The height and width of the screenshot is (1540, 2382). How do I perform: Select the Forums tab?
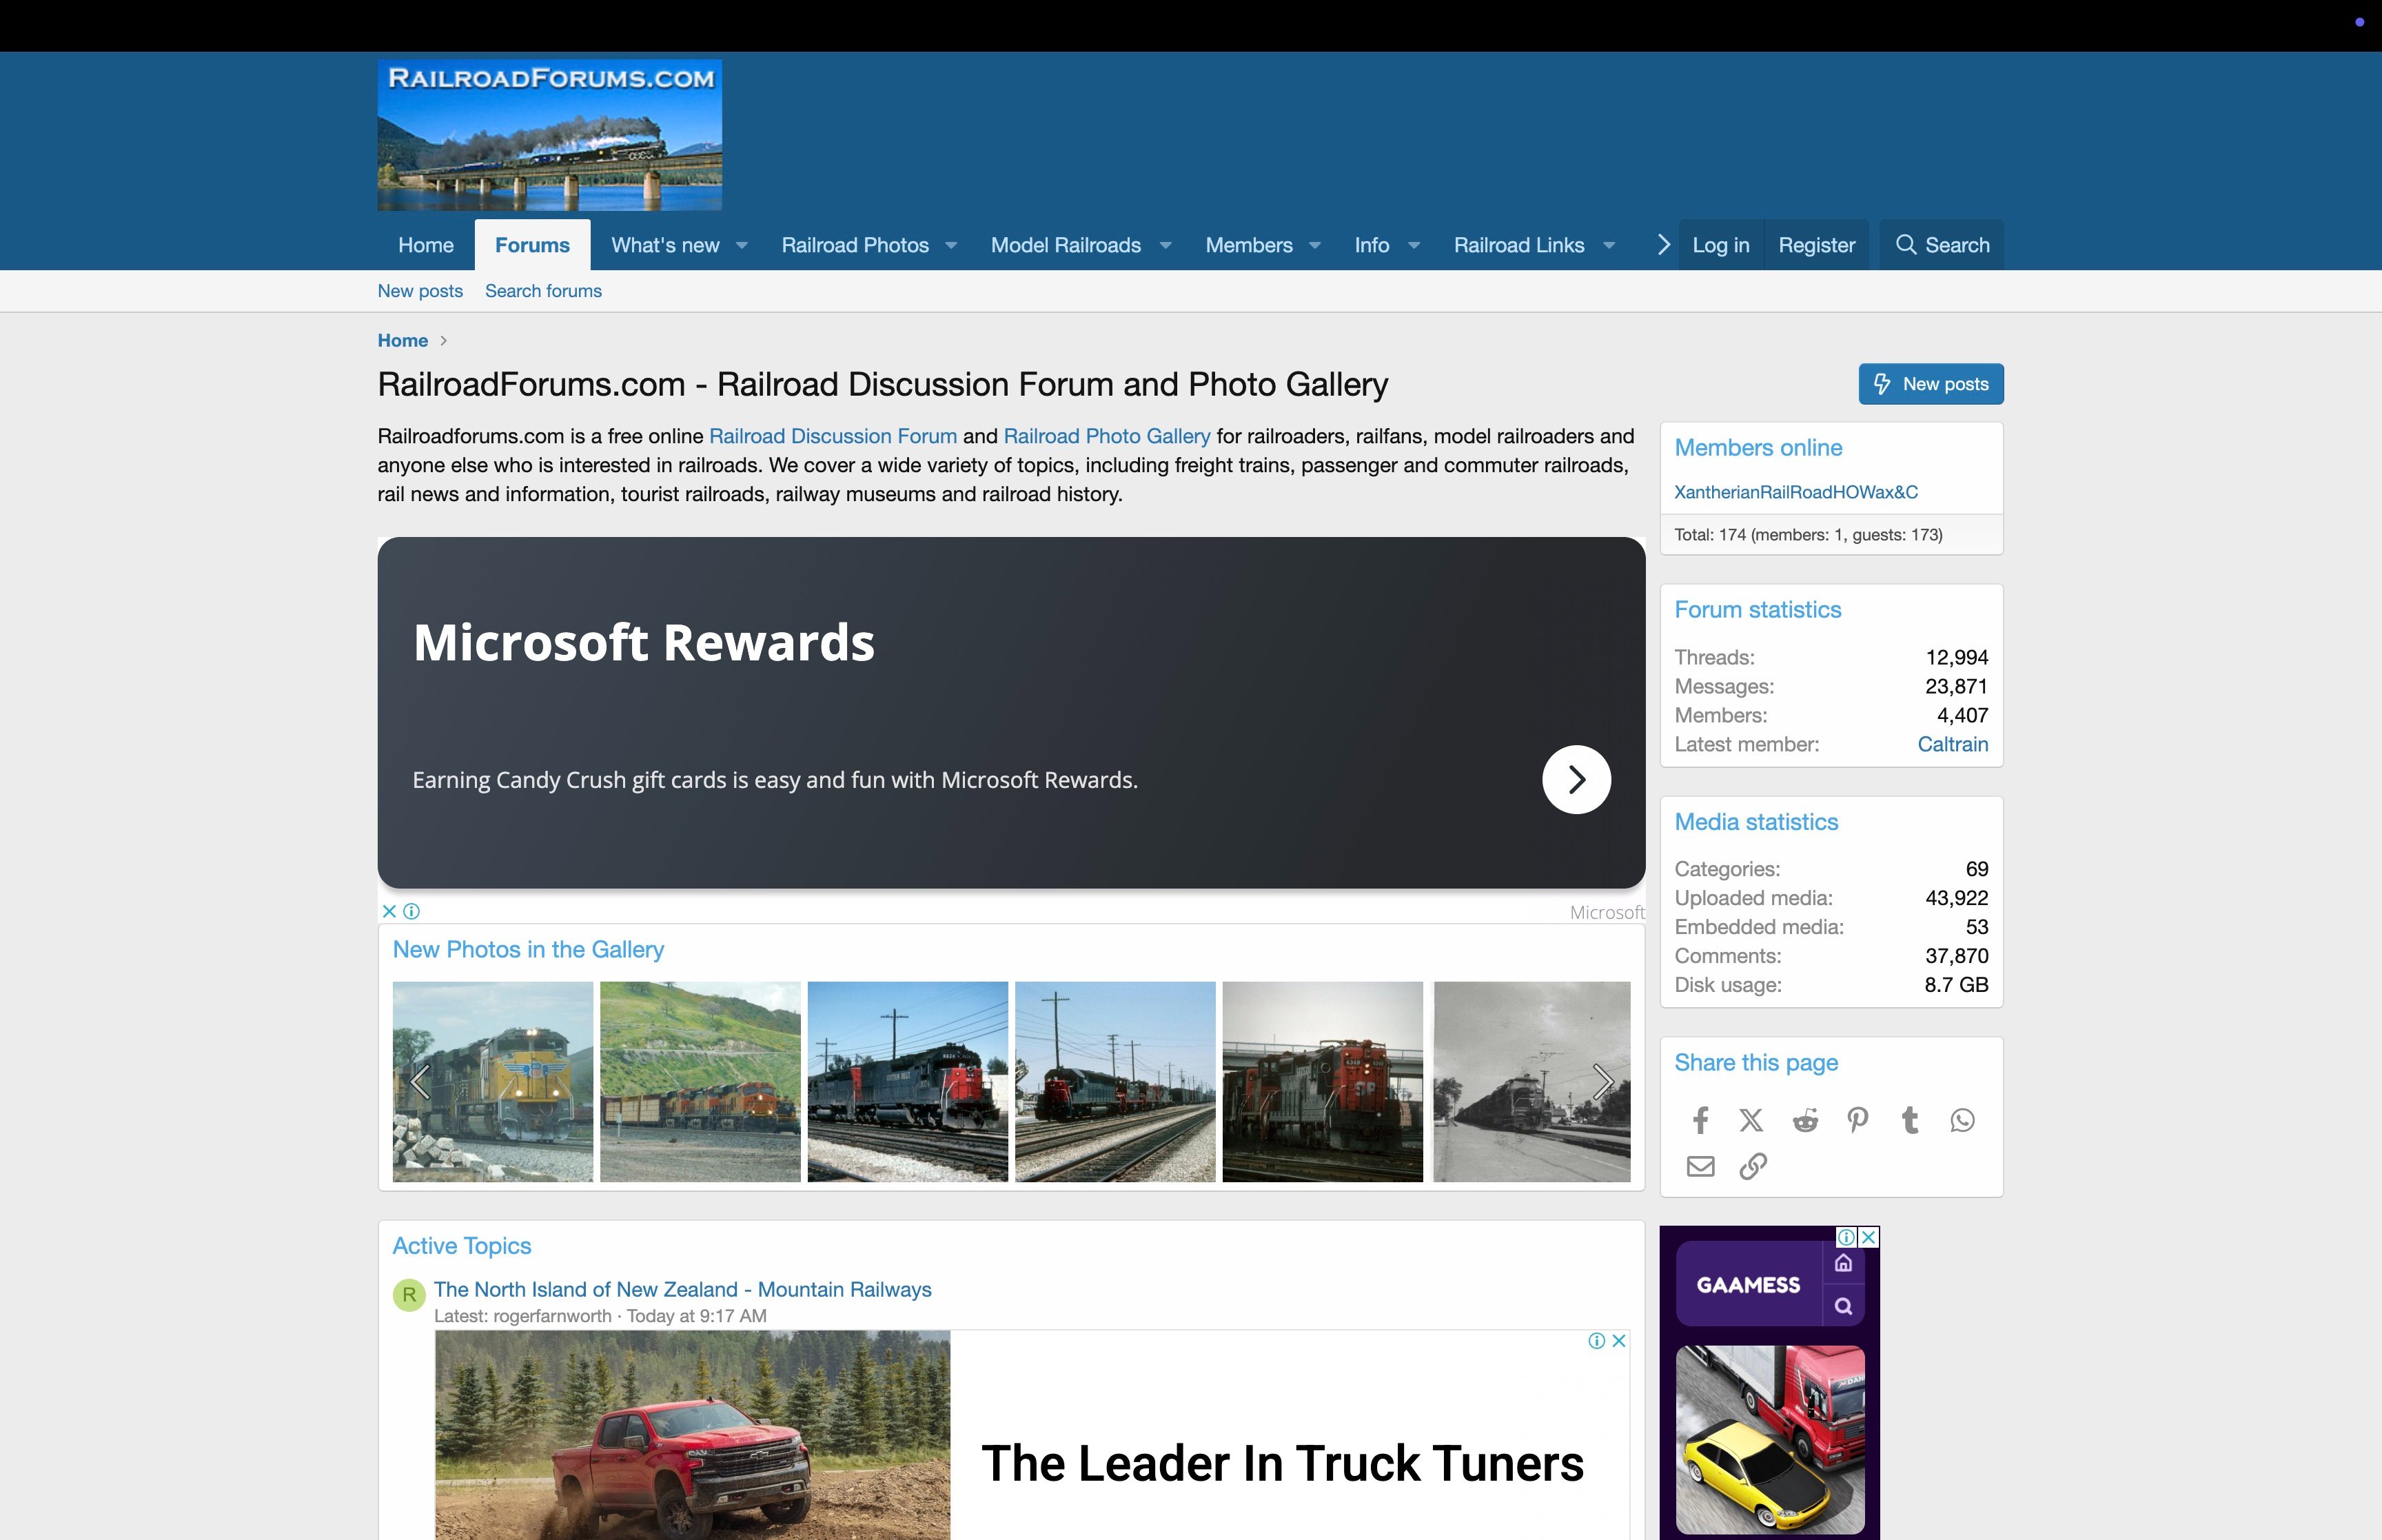(x=533, y=245)
